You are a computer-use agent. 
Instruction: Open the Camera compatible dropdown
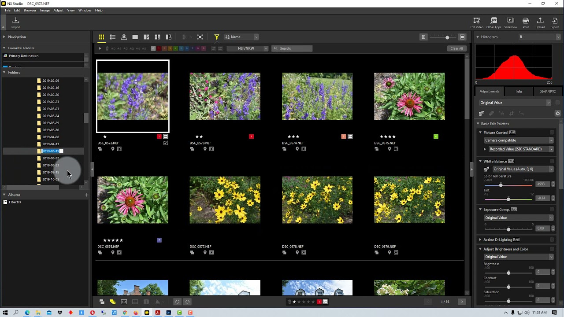point(519,140)
